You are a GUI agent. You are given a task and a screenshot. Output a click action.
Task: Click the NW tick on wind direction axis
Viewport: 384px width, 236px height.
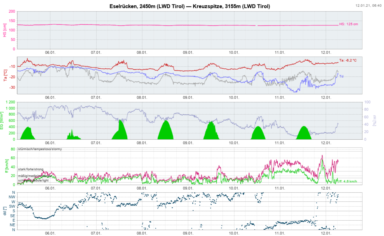[12, 197]
